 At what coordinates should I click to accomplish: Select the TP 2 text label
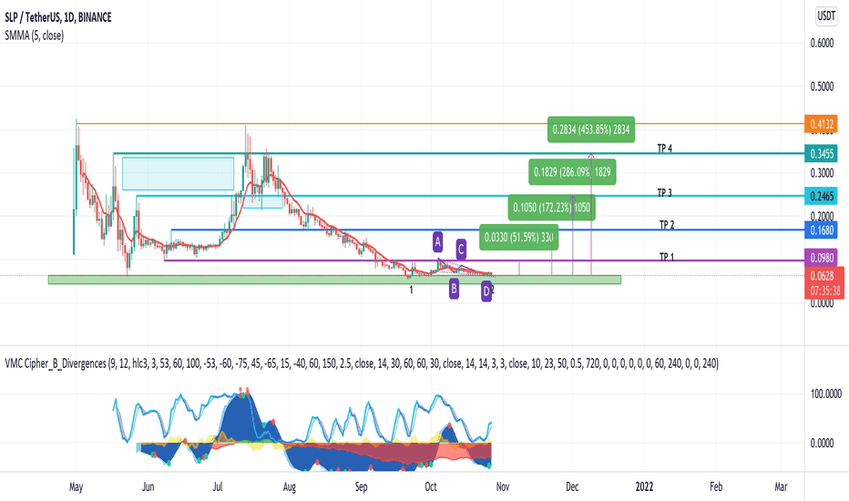[x=667, y=225]
